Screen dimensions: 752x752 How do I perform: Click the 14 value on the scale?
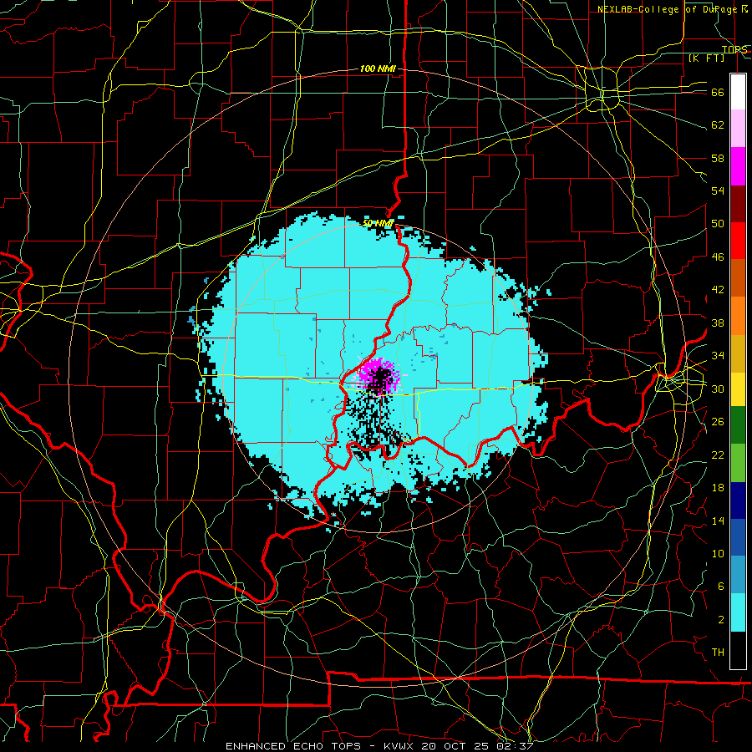tap(718, 521)
